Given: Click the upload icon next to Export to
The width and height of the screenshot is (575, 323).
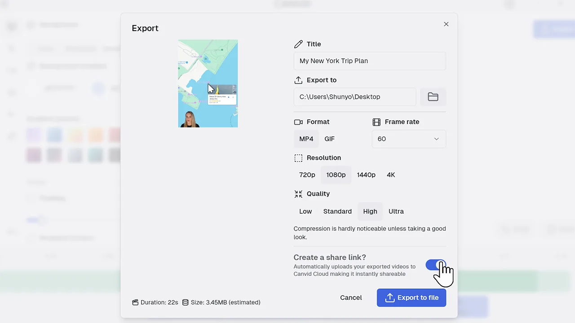Looking at the screenshot, I should (x=298, y=80).
